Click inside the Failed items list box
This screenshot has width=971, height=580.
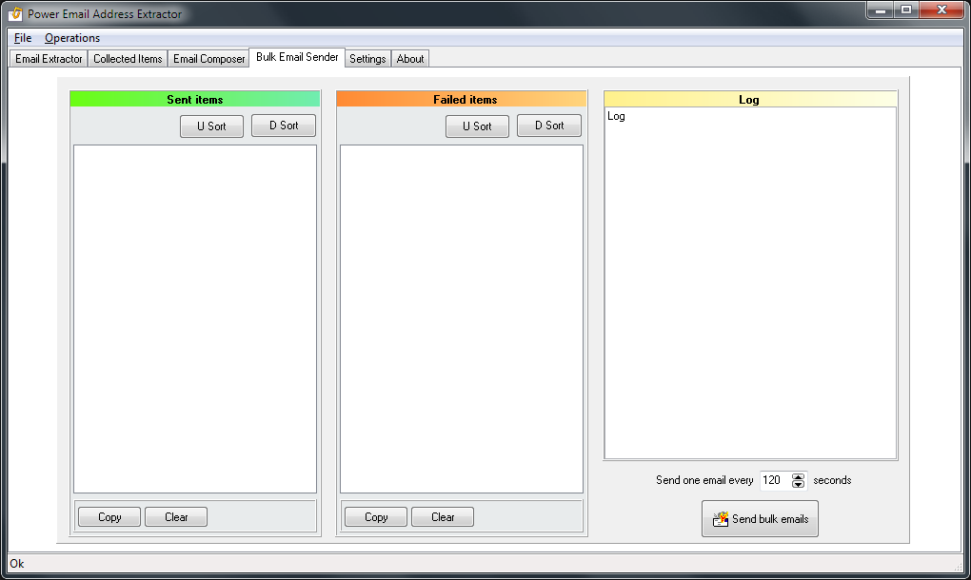[462, 319]
